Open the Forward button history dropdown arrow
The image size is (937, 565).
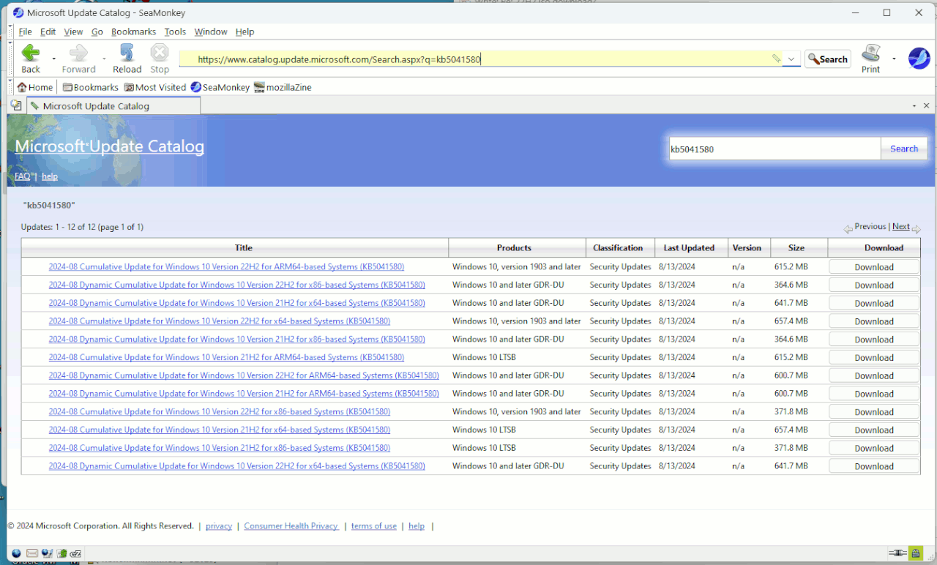(104, 58)
